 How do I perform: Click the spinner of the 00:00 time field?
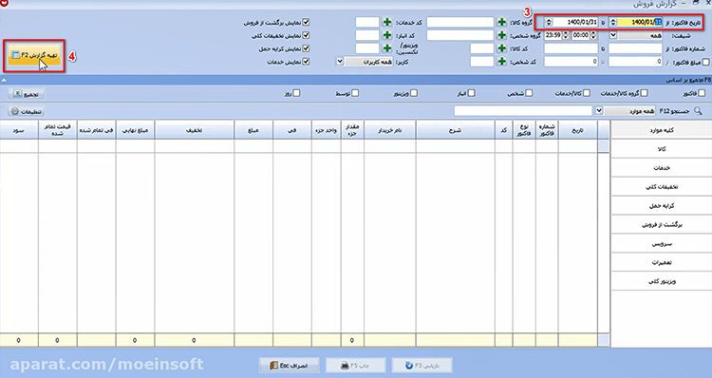(x=593, y=35)
